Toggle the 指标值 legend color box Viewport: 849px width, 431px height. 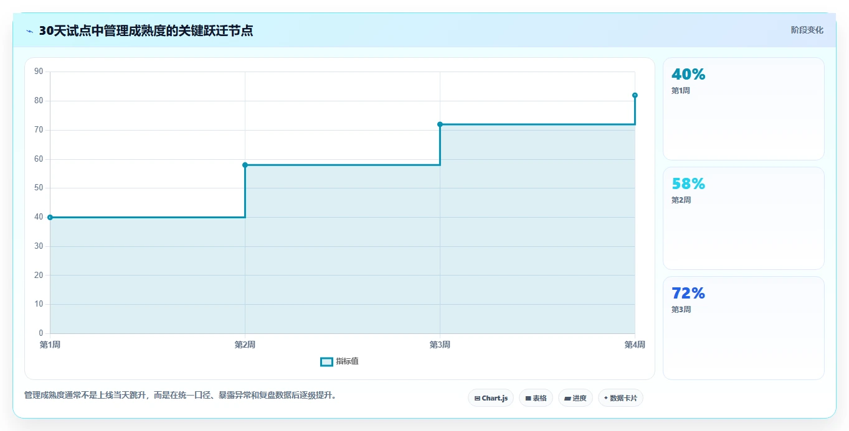click(x=326, y=361)
